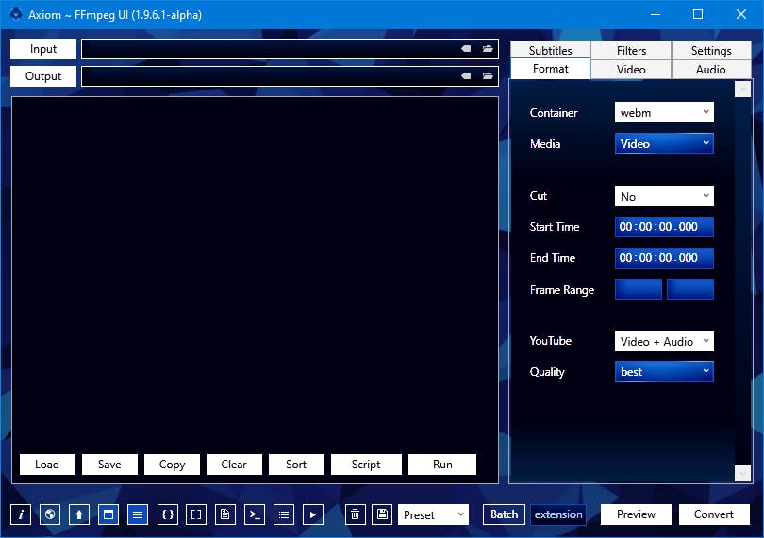
Task: Expand the Quality dropdown showing best
Action: coord(664,371)
